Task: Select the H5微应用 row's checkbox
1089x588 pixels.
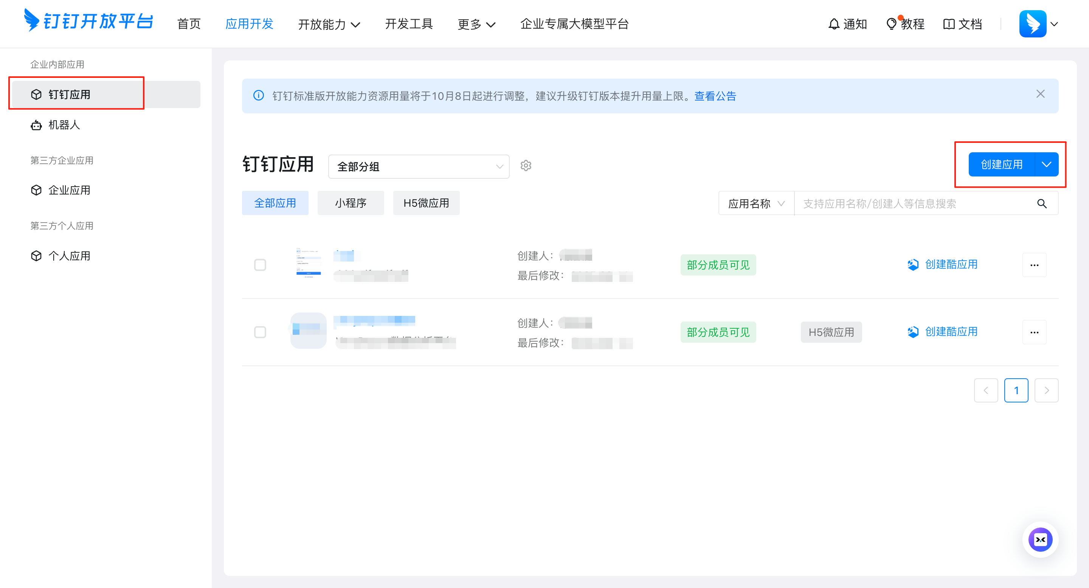Action: click(260, 332)
